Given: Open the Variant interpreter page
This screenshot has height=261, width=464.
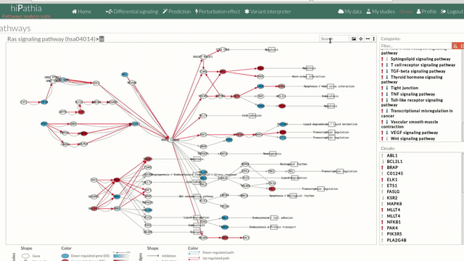Looking at the screenshot, I should [x=268, y=12].
